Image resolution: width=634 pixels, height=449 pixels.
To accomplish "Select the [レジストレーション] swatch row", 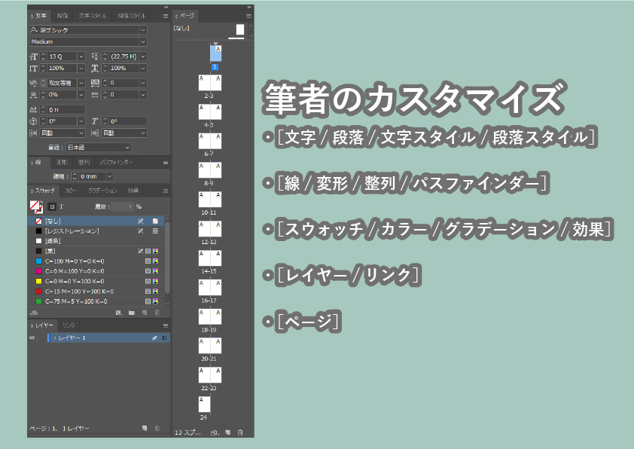I will click(x=96, y=231).
